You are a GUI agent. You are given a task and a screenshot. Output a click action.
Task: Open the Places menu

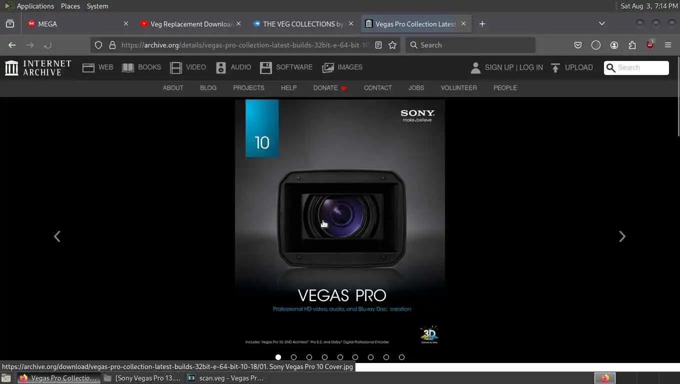[x=70, y=6]
